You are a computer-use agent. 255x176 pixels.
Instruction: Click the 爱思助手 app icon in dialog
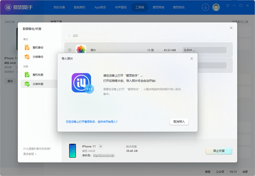[x=83, y=83]
